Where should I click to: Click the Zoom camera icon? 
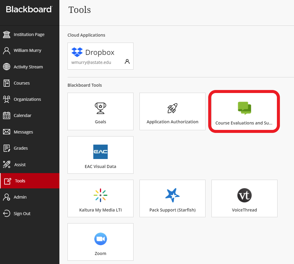click(100, 239)
